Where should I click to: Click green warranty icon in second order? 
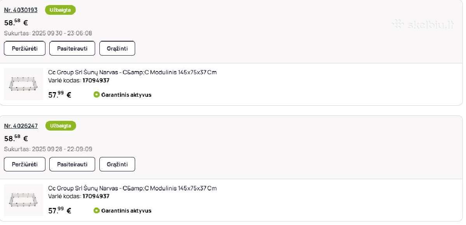tap(97, 210)
